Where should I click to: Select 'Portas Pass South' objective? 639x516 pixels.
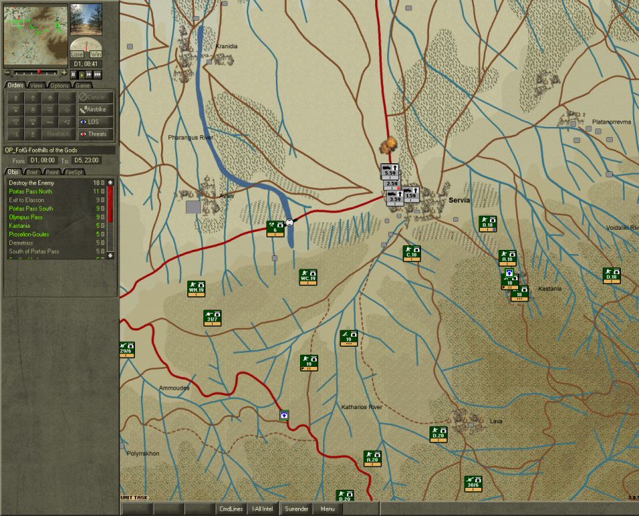click(56, 208)
